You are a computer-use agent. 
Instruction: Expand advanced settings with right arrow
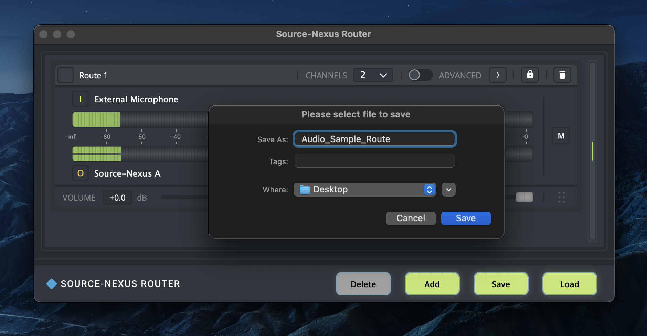click(497, 75)
